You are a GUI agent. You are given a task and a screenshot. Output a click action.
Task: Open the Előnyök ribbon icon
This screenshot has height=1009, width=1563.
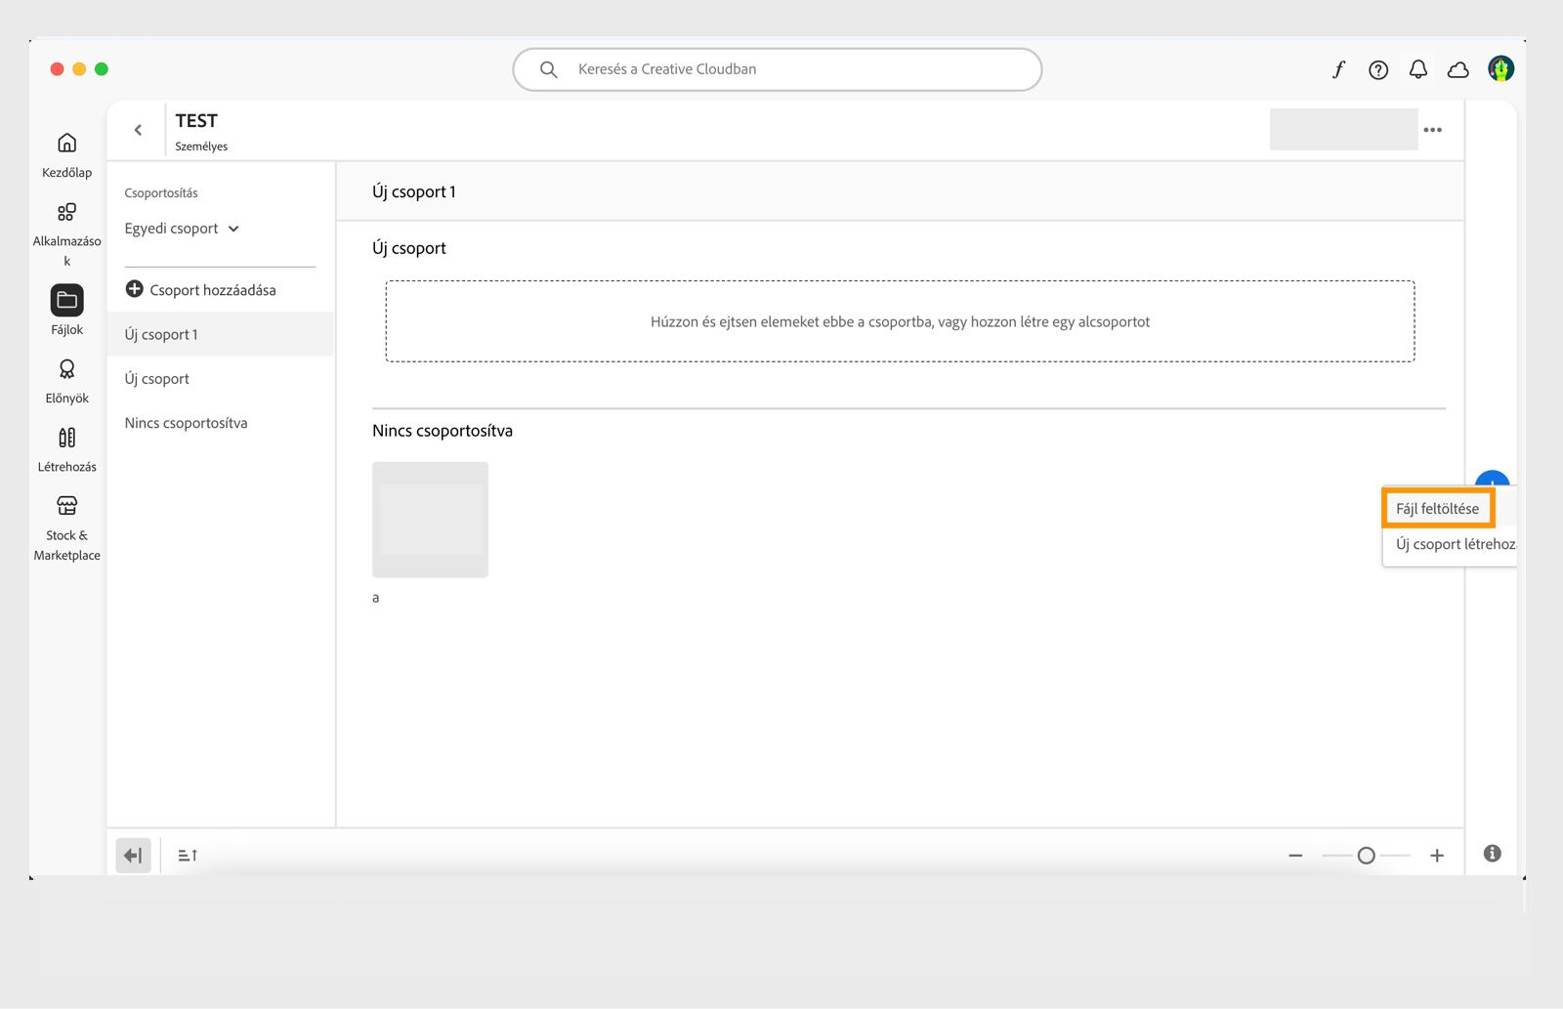pyautogui.click(x=66, y=368)
